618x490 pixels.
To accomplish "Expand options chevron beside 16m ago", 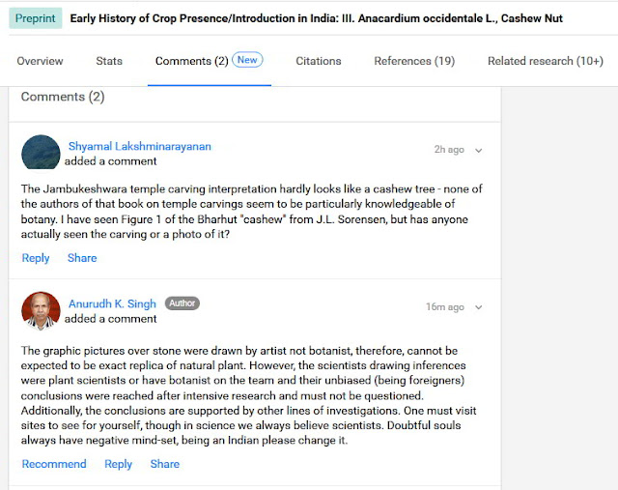I will (479, 307).
